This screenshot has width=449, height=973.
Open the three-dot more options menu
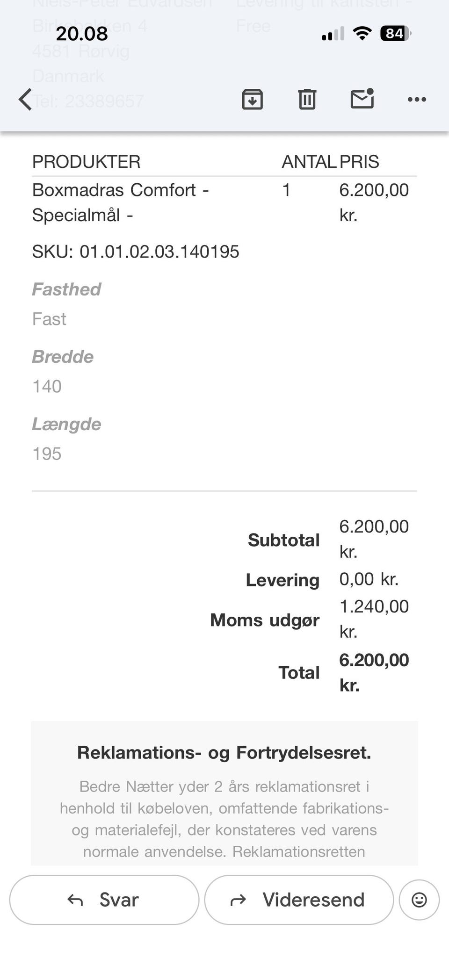pos(417,99)
